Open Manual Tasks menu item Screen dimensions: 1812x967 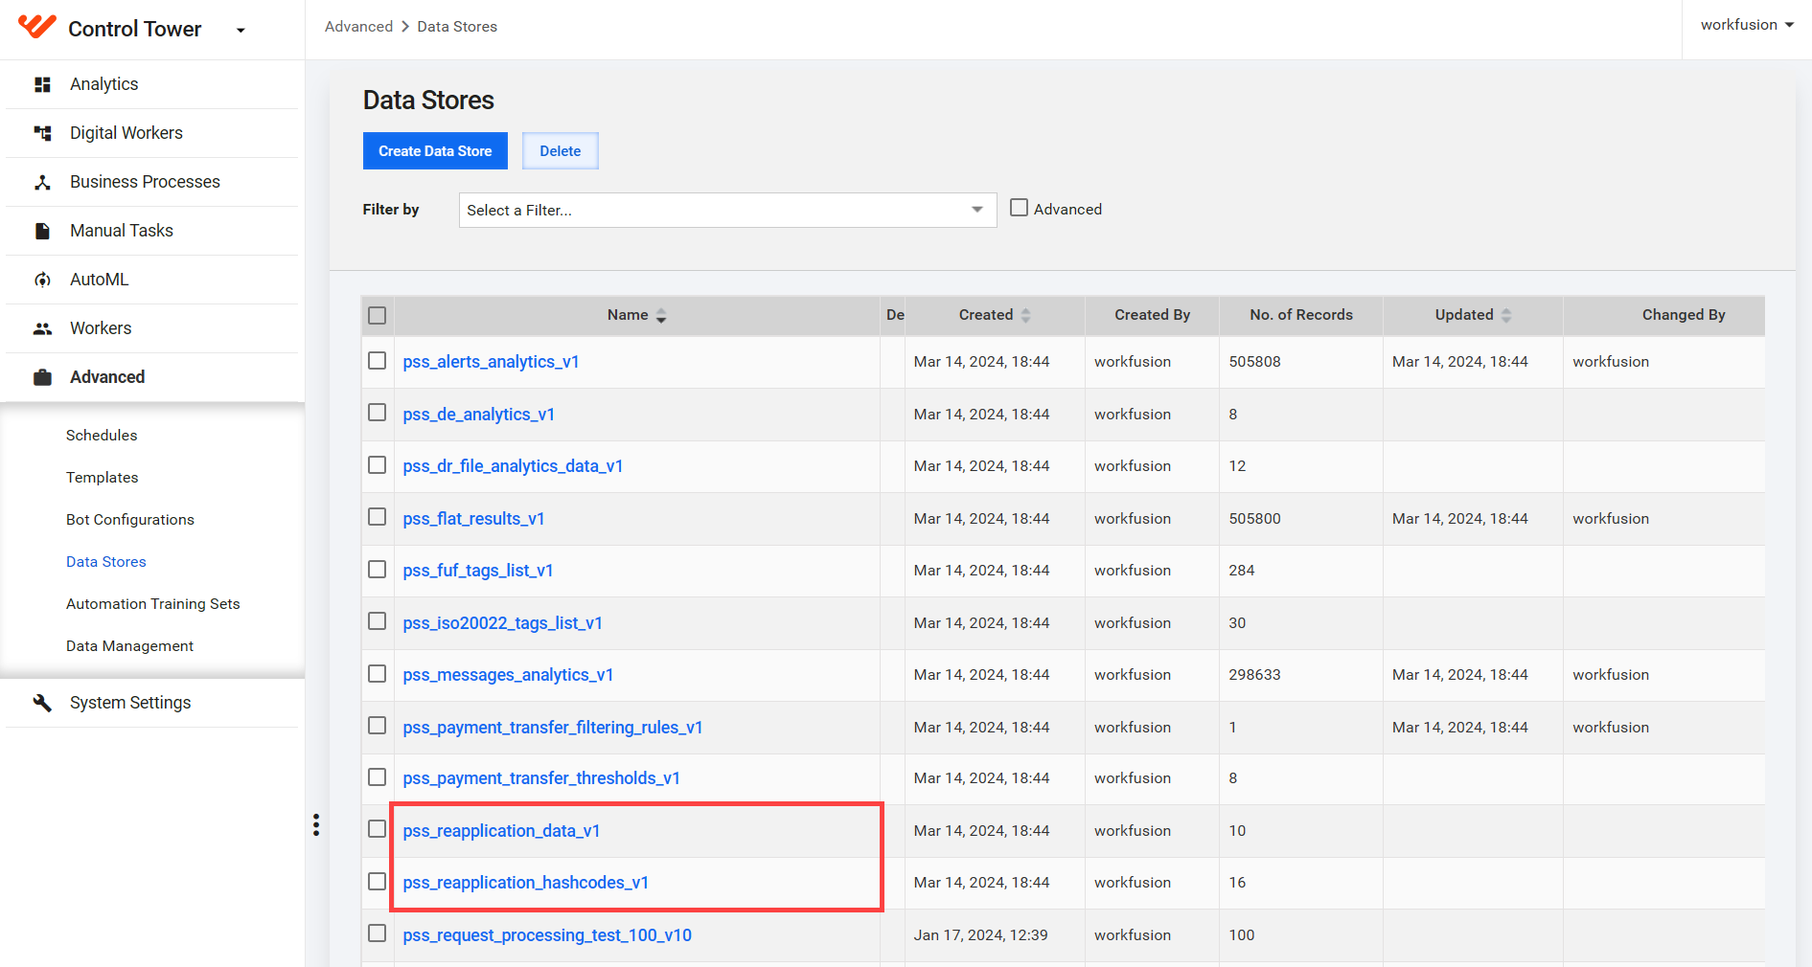coord(121,231)
